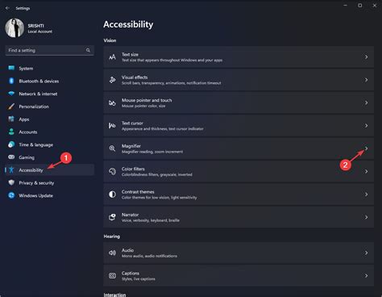Click the Audio speaker icon

click(x=112, y=253)
